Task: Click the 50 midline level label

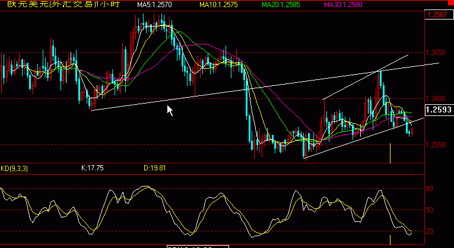Action: 429,210
